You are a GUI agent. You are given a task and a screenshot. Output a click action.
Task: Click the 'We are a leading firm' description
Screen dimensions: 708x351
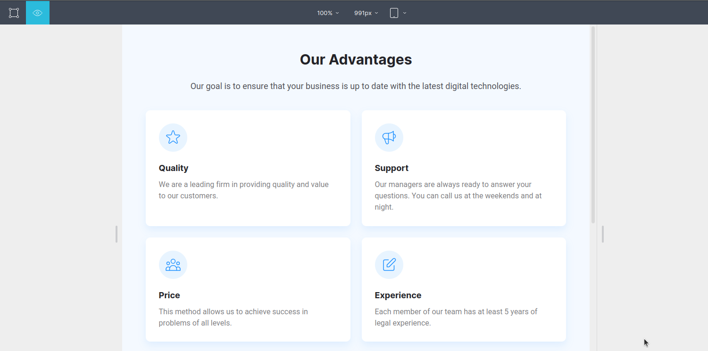(x=244, y=190)
